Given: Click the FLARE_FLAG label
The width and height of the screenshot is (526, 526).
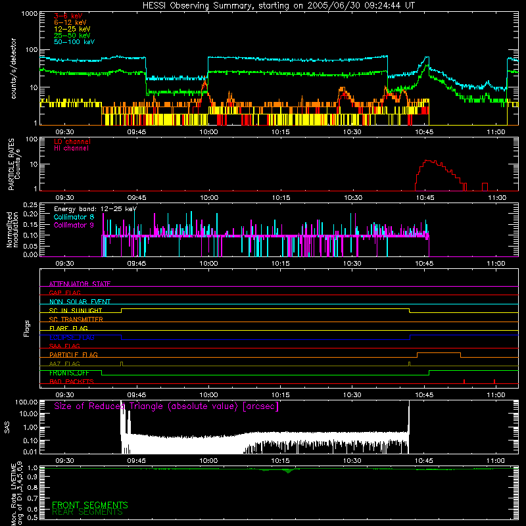Looking at the screenshot, I should pyautogui.click(x=68, y=328).
